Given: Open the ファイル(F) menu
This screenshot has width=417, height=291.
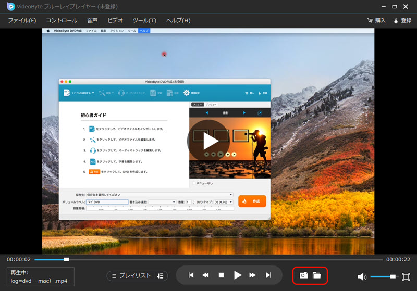Looking at the screenshot, I should pyautogui.click(x=22, y=20).
